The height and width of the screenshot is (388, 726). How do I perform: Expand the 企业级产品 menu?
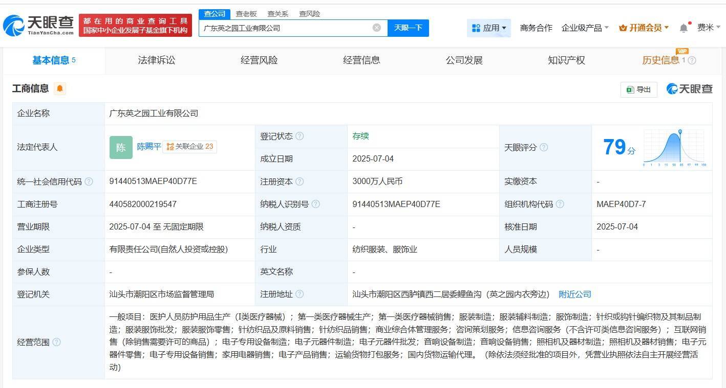pyautogui.click(x=585, y=28)
